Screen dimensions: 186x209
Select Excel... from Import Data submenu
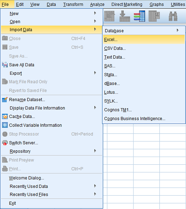point(144,40)
